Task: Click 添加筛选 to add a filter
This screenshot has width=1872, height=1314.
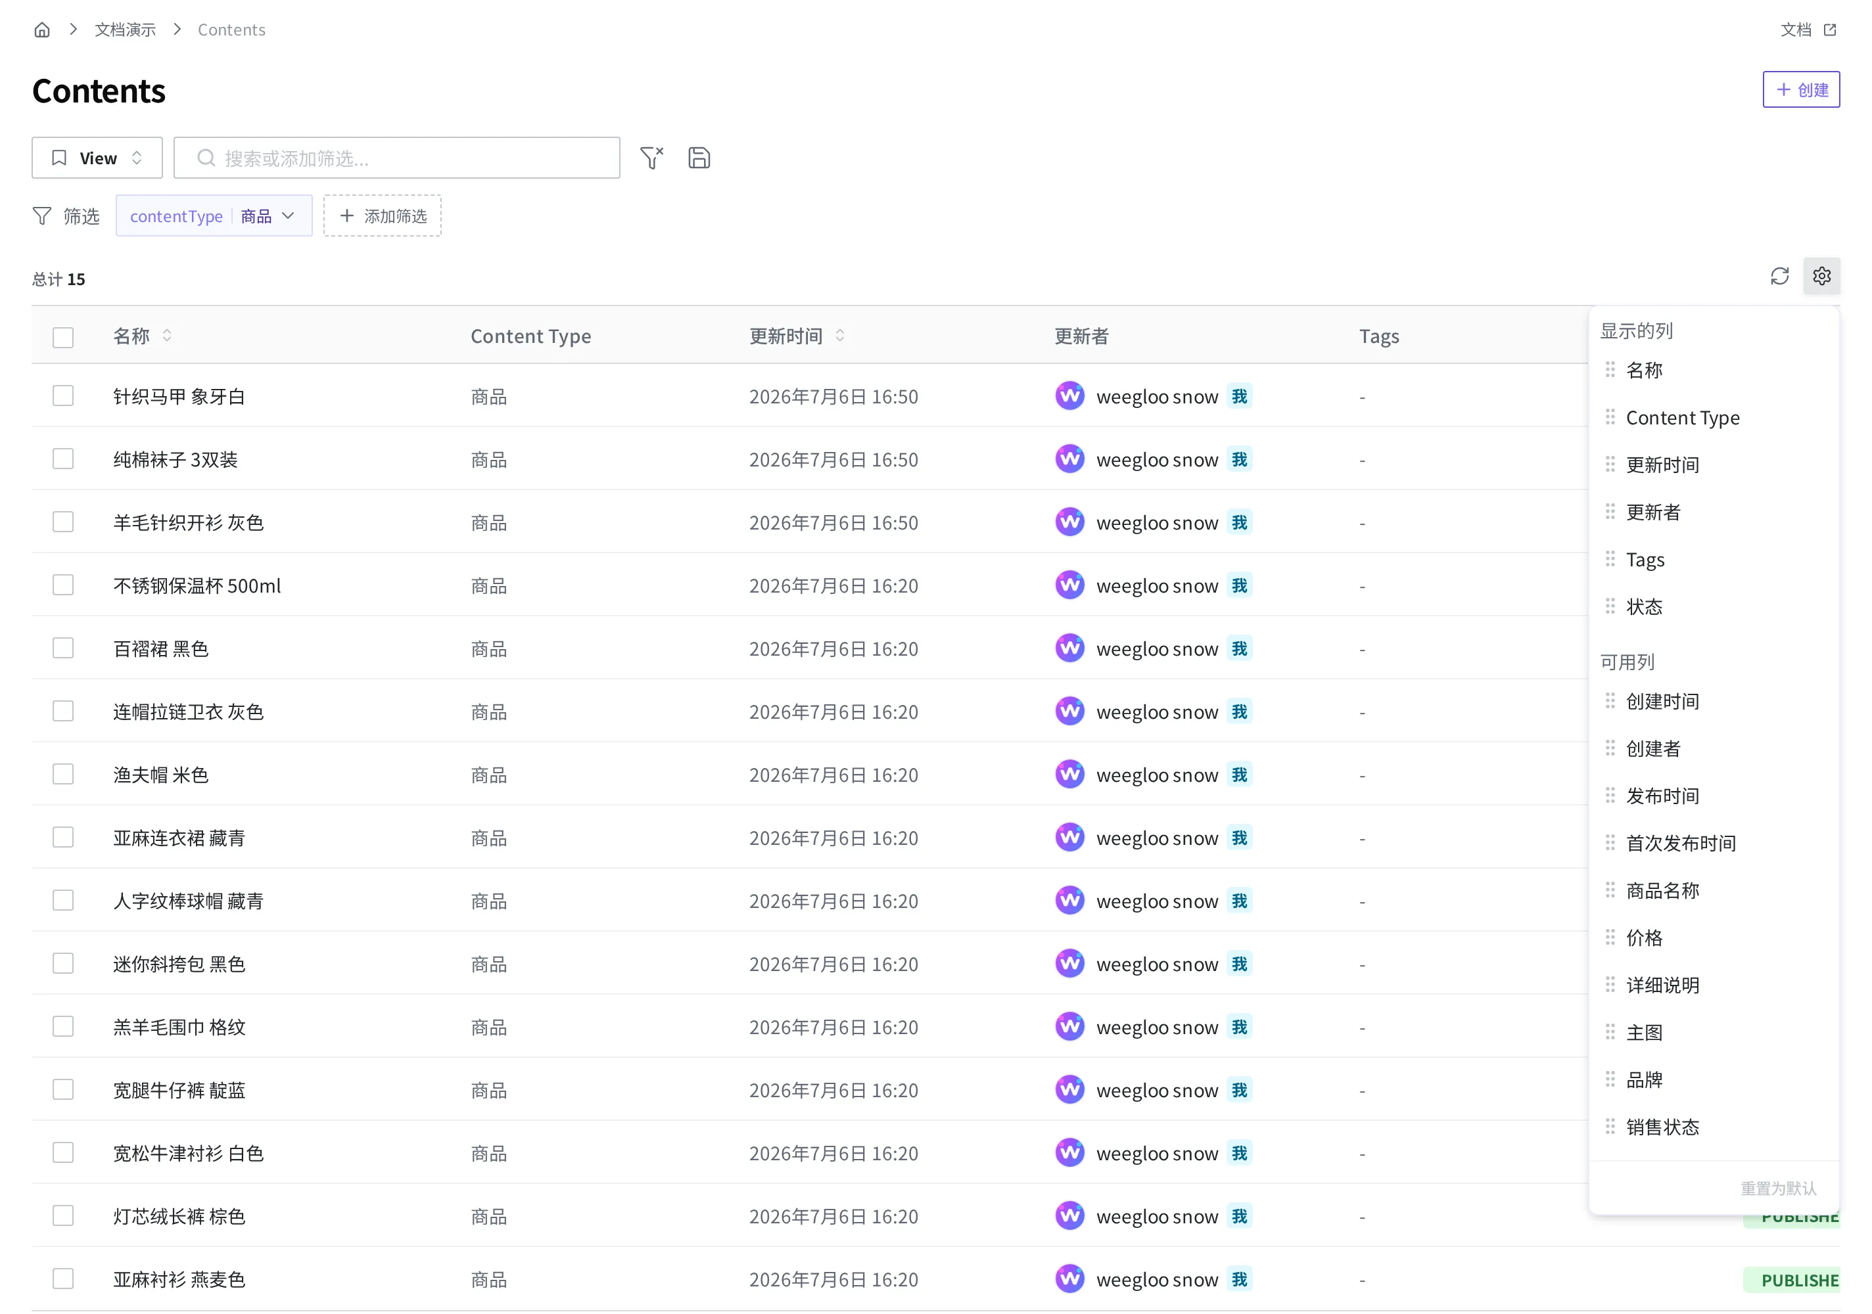Action: coord(383,216)
